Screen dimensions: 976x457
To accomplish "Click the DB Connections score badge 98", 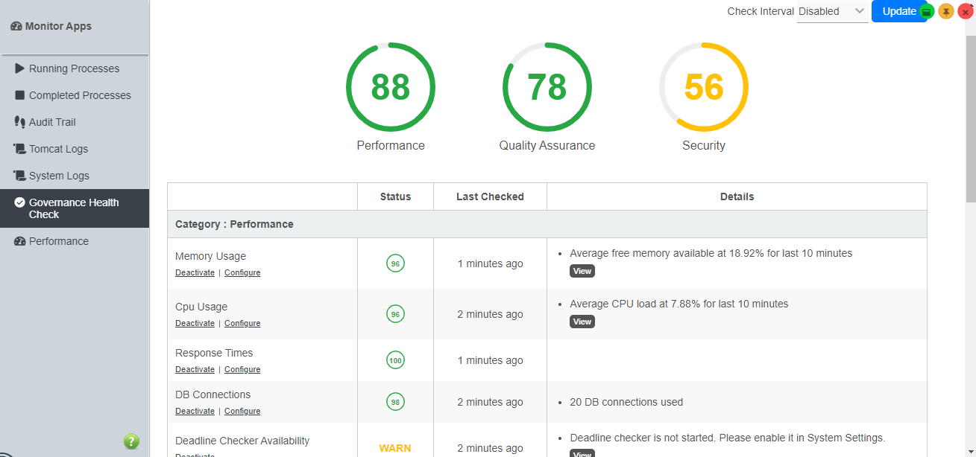I will (x=395, y=402).
